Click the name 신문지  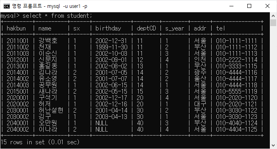[x=48, y=60]
